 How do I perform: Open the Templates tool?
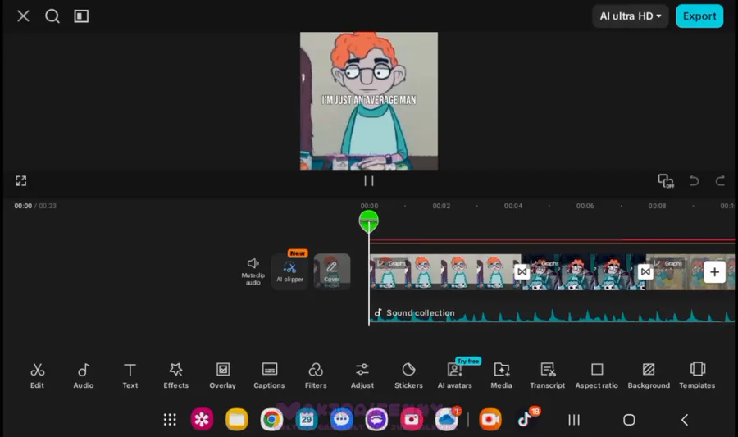(x=697, y=376)
